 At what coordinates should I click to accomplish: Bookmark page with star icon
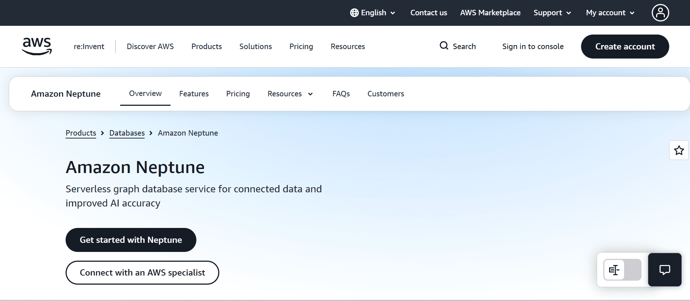click(679, 150)
